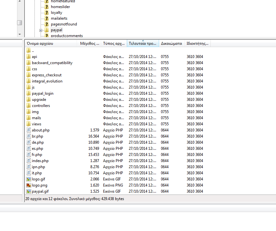Expand the paypal folder tree node

pyautogui.click(x=41, y=30)
